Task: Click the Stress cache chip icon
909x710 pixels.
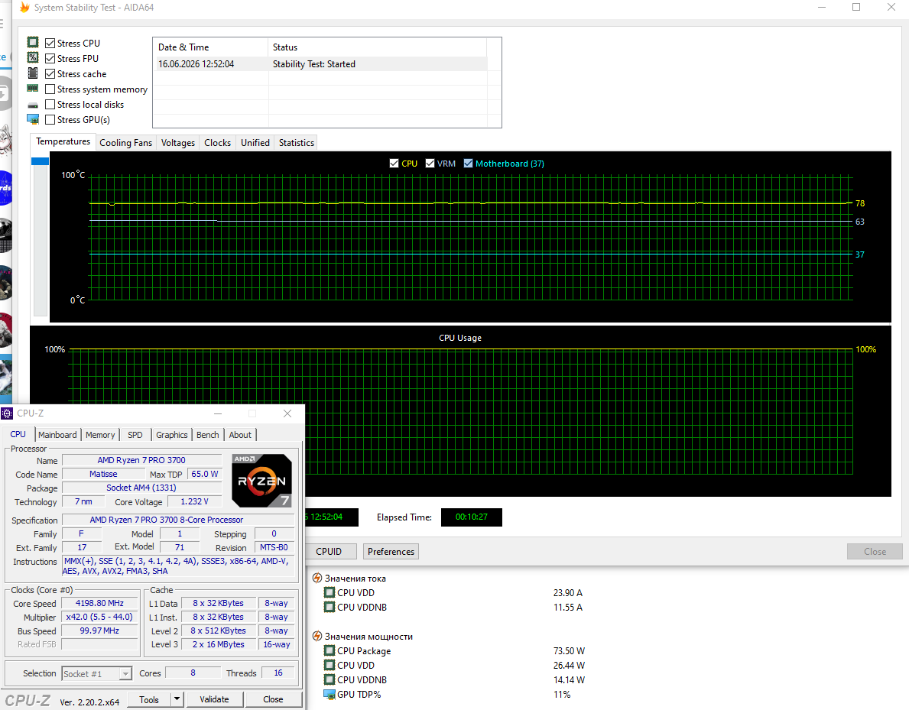Action: click(33, 73)
